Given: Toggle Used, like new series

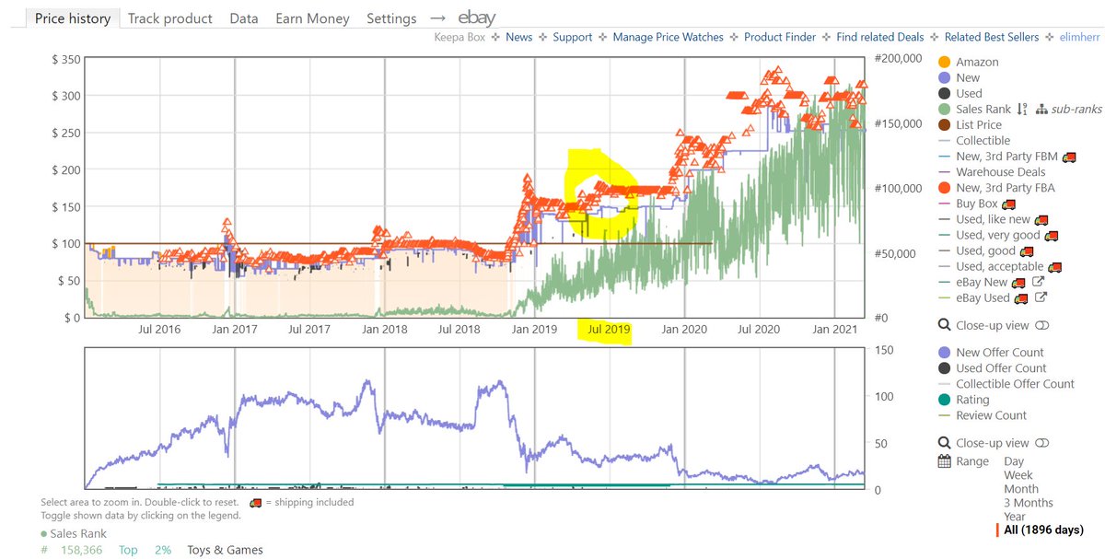Looking at the screenshot, I should [x=984, y=219].
